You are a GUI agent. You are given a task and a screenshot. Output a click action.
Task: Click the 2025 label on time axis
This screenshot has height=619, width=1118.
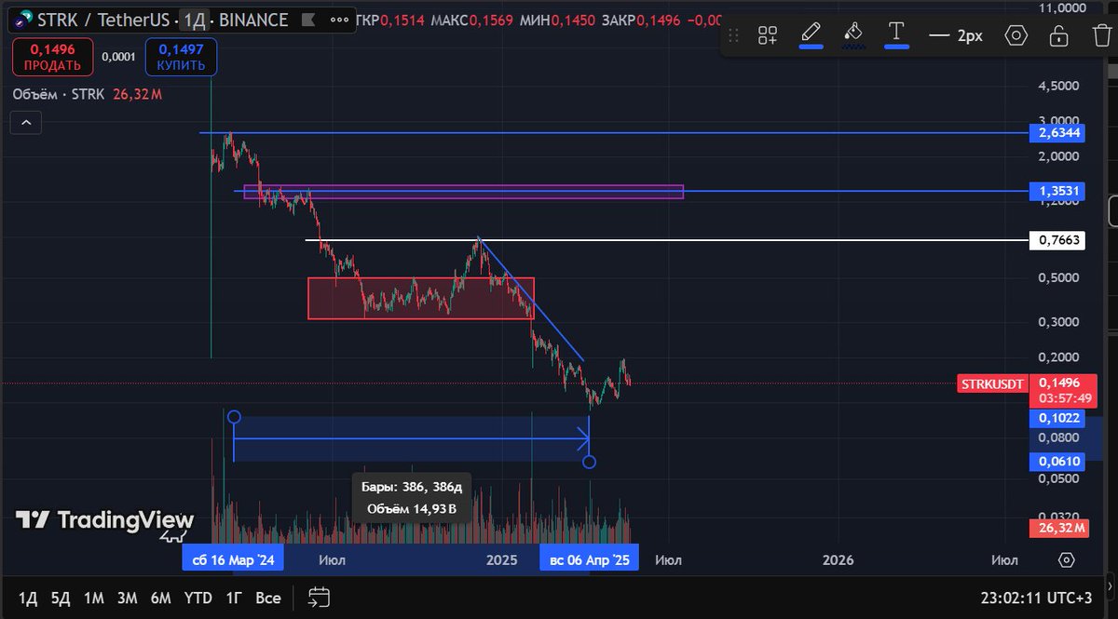pos(501,559)
